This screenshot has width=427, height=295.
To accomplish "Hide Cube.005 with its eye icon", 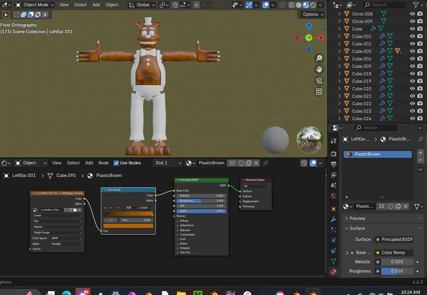I will [x=412, y=51].
